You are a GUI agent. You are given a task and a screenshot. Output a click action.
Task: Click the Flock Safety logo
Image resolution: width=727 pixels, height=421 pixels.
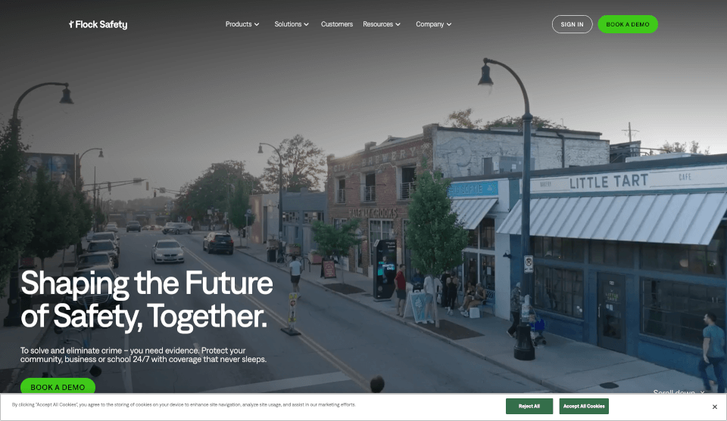pos(98,24)
